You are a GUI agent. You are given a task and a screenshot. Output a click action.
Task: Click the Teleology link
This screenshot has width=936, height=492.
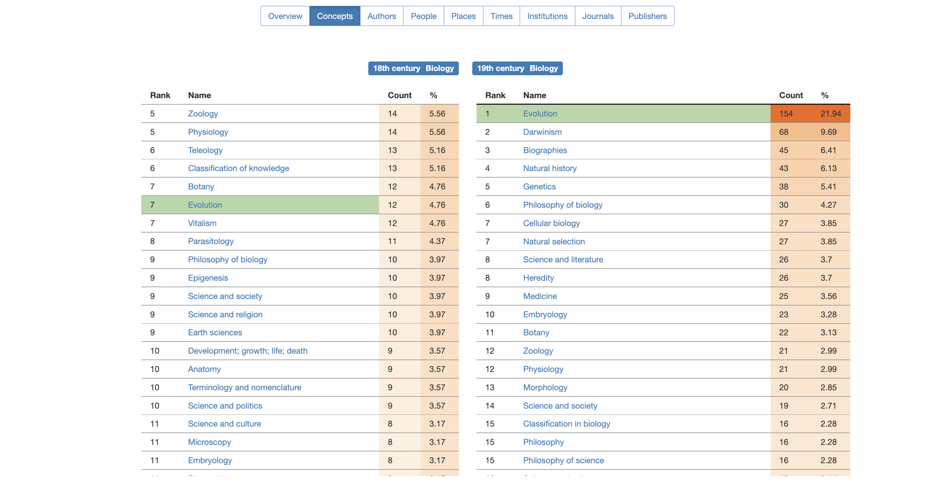pos(205,150)
